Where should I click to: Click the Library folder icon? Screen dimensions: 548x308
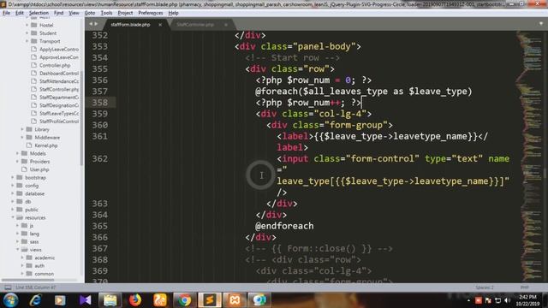click(29, 129)
